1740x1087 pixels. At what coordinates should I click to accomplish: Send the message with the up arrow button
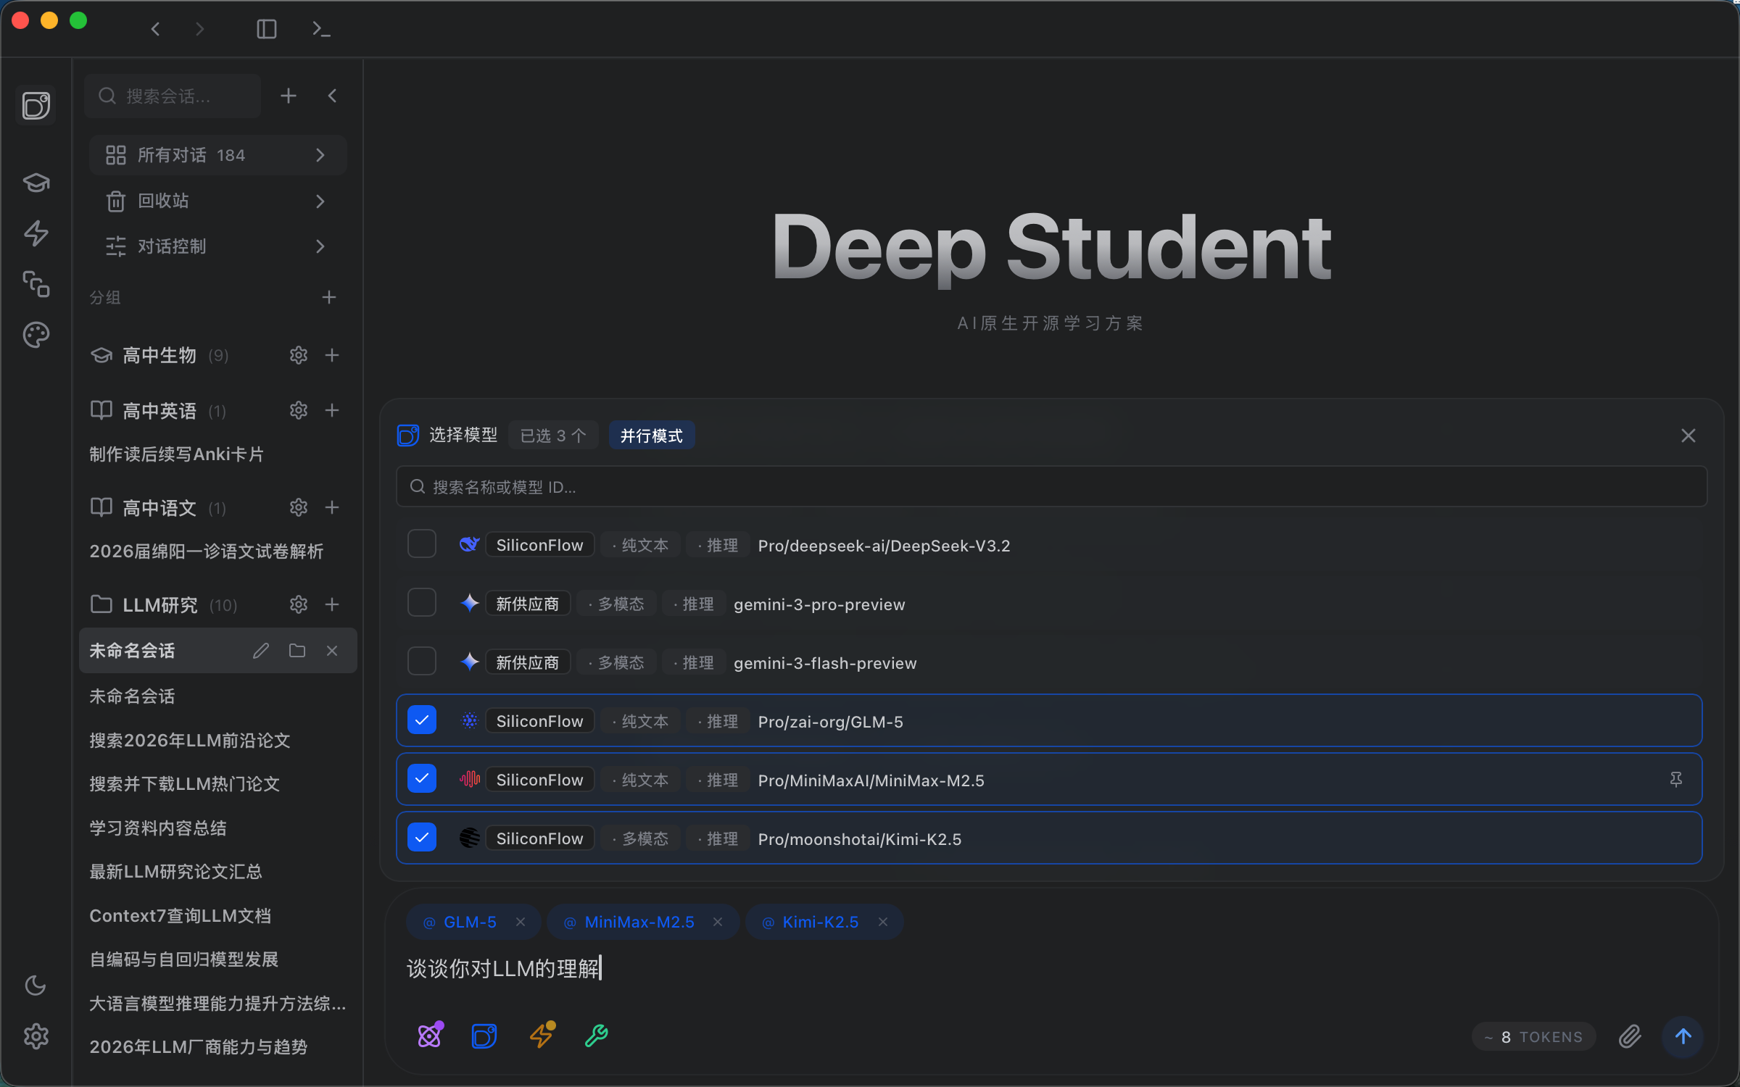(1683, 1036)
